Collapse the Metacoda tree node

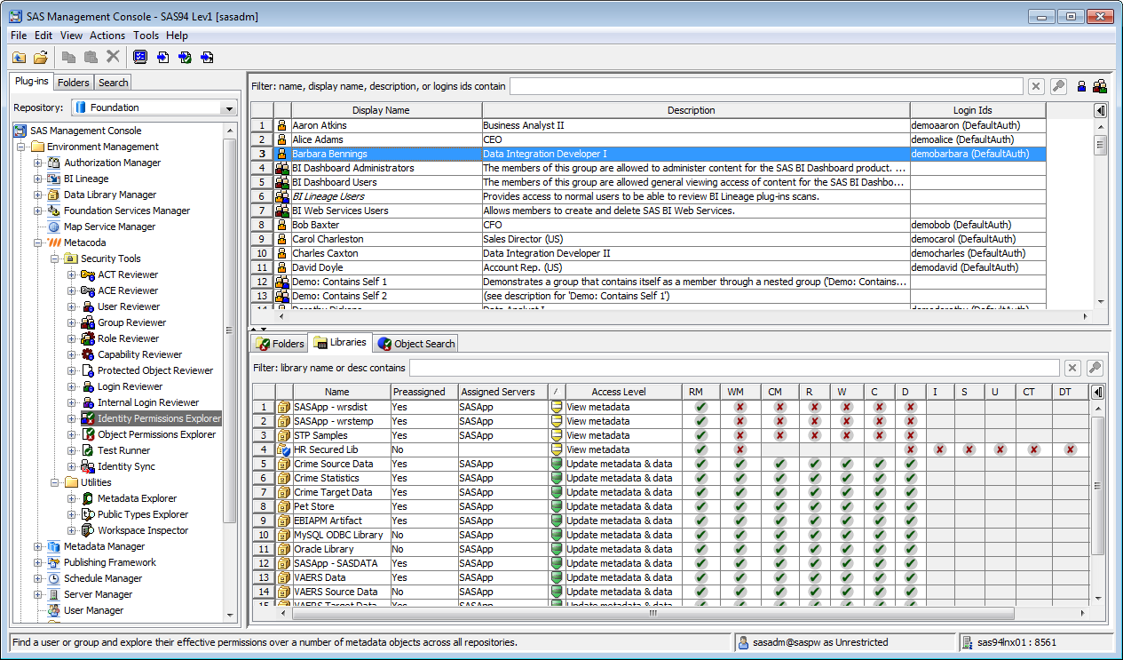click(x=38, y=243)
